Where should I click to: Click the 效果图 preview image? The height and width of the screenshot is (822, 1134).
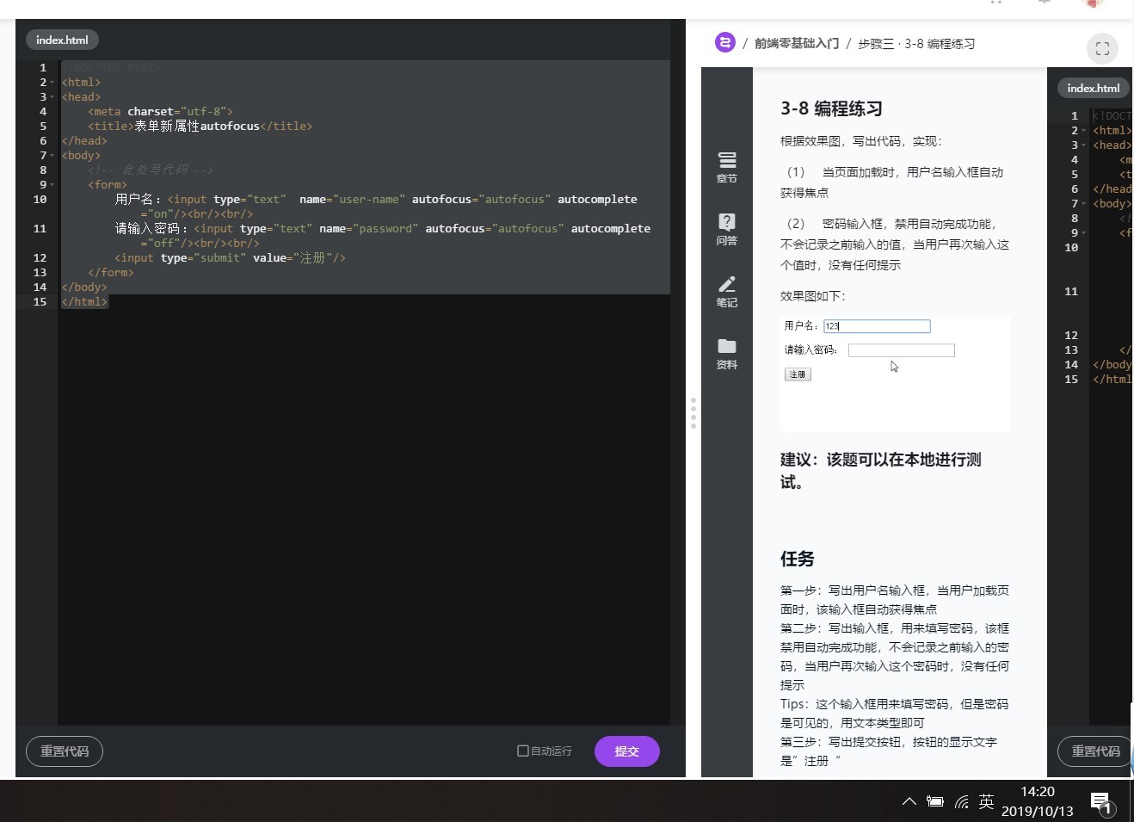pyautogui.click(x=895, y=374)
